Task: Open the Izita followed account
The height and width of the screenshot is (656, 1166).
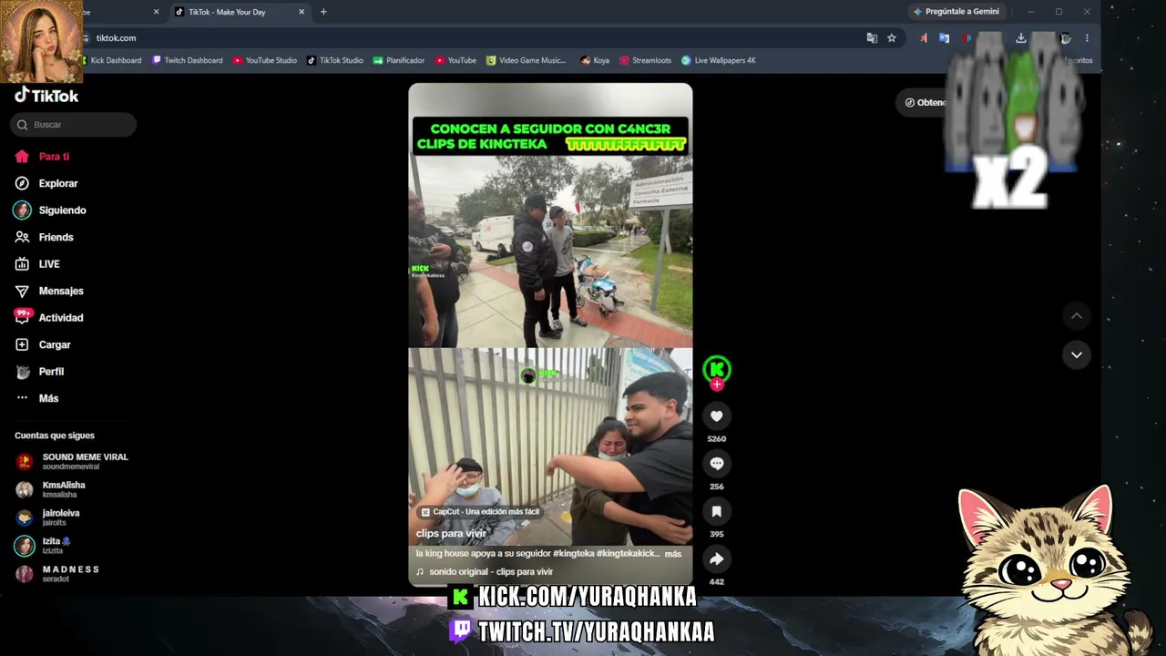Action: 43,546
